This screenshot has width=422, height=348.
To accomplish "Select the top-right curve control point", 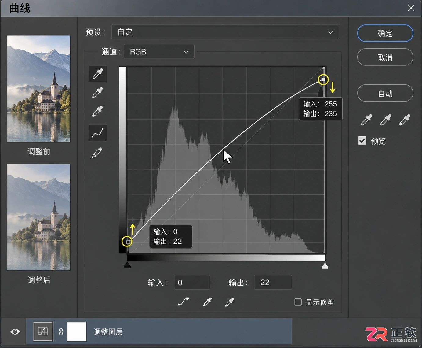I will pyautogui.click(x=323, y=80).
